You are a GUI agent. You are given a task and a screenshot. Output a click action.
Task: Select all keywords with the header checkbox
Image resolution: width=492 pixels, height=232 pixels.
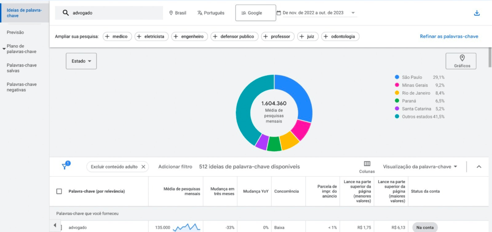59,191
